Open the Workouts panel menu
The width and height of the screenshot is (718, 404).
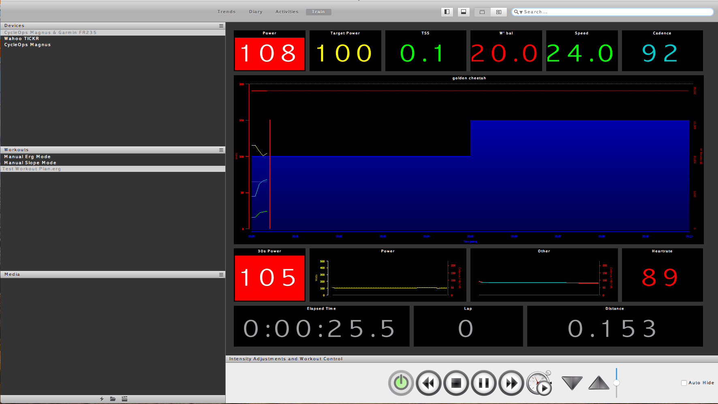pos(221,150)
